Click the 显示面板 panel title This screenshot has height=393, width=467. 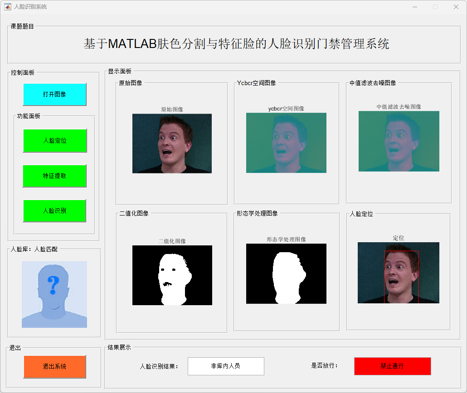tap(120, 72)
